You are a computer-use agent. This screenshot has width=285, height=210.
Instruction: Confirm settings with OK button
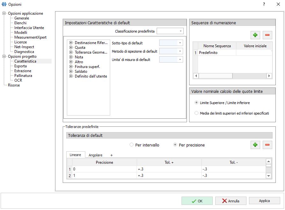pyautogui.click(x=197, y=201)
